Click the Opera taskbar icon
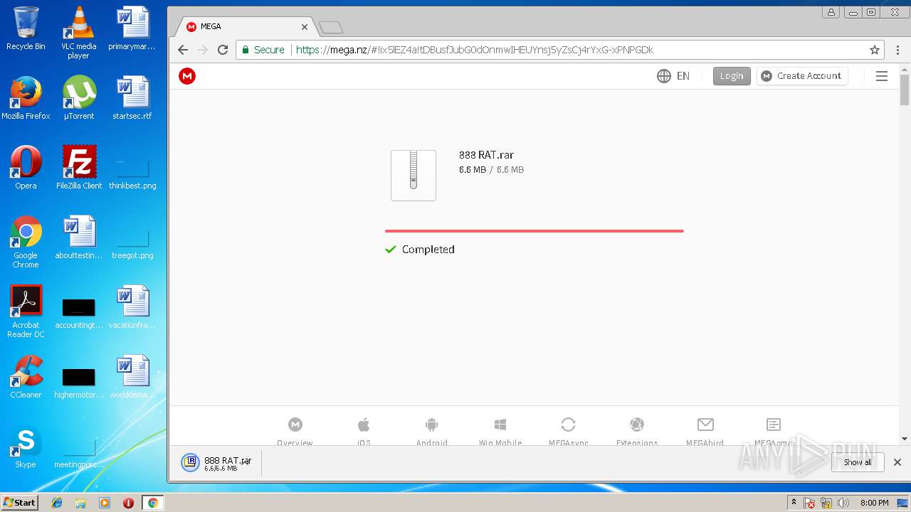 [x=128, y=503]
